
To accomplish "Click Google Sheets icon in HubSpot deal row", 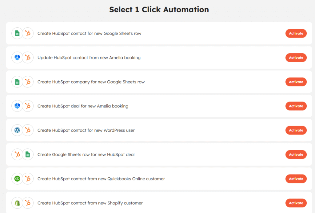I will tap(28, 155).
